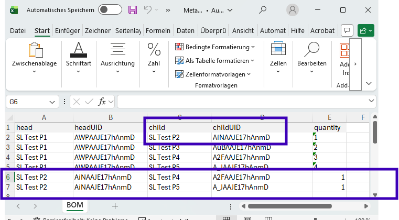Open the Zellen cells group
The height and width of the screenshot is (220, 399).
point(278,58)
